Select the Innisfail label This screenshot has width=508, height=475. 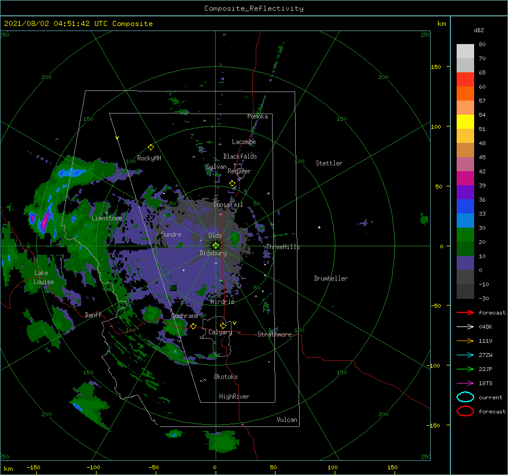click(228, 204)
